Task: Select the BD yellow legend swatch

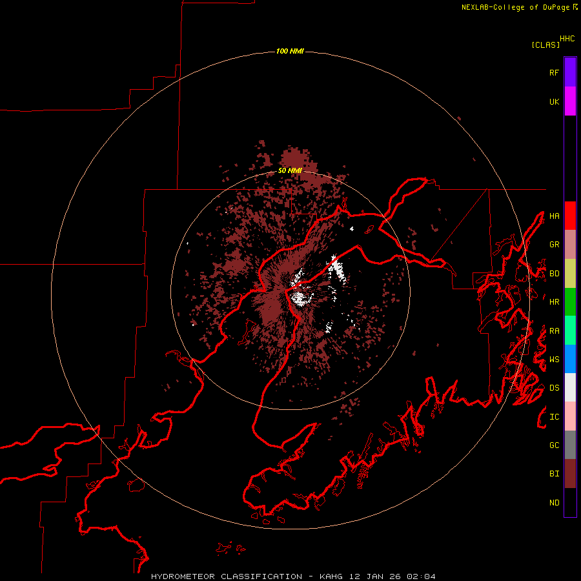Action: pyautogui.click(x=570, y=273)
